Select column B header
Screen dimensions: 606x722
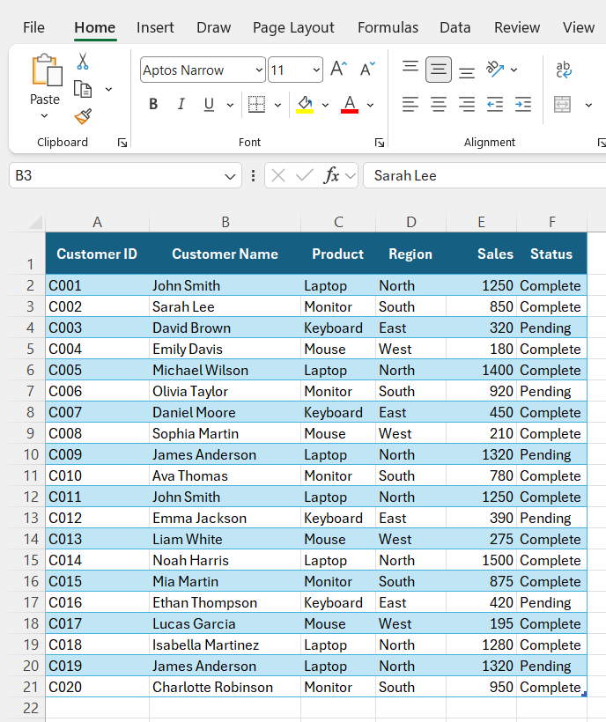point(225,223)
